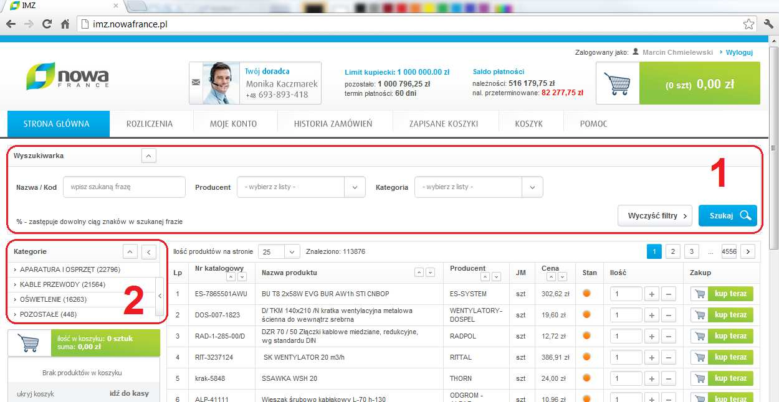
Task: Go to results page 3
Action: (691, 251)
